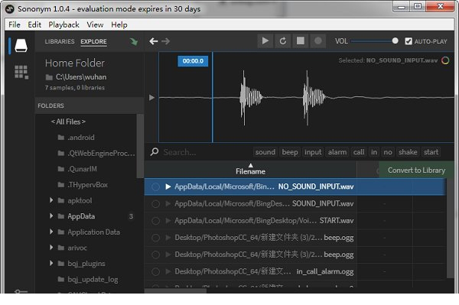
Task: Click the colored ring next to selected filename
Action: coord(445,60)
